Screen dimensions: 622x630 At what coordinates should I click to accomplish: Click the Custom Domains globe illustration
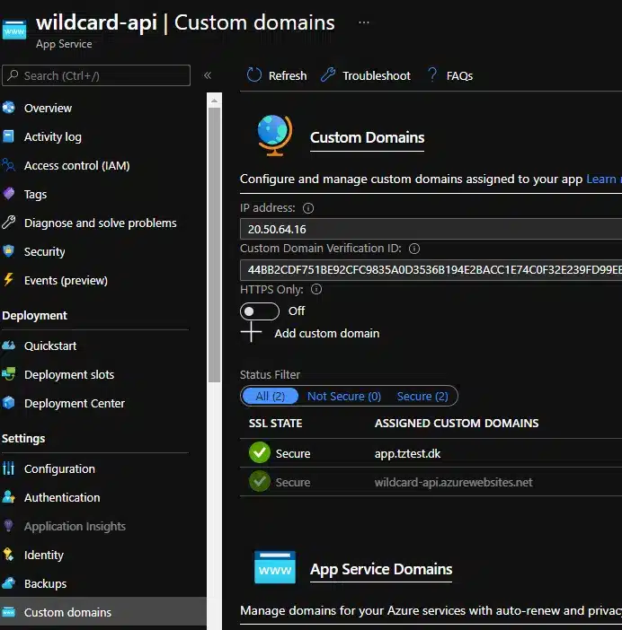[274, 136]
